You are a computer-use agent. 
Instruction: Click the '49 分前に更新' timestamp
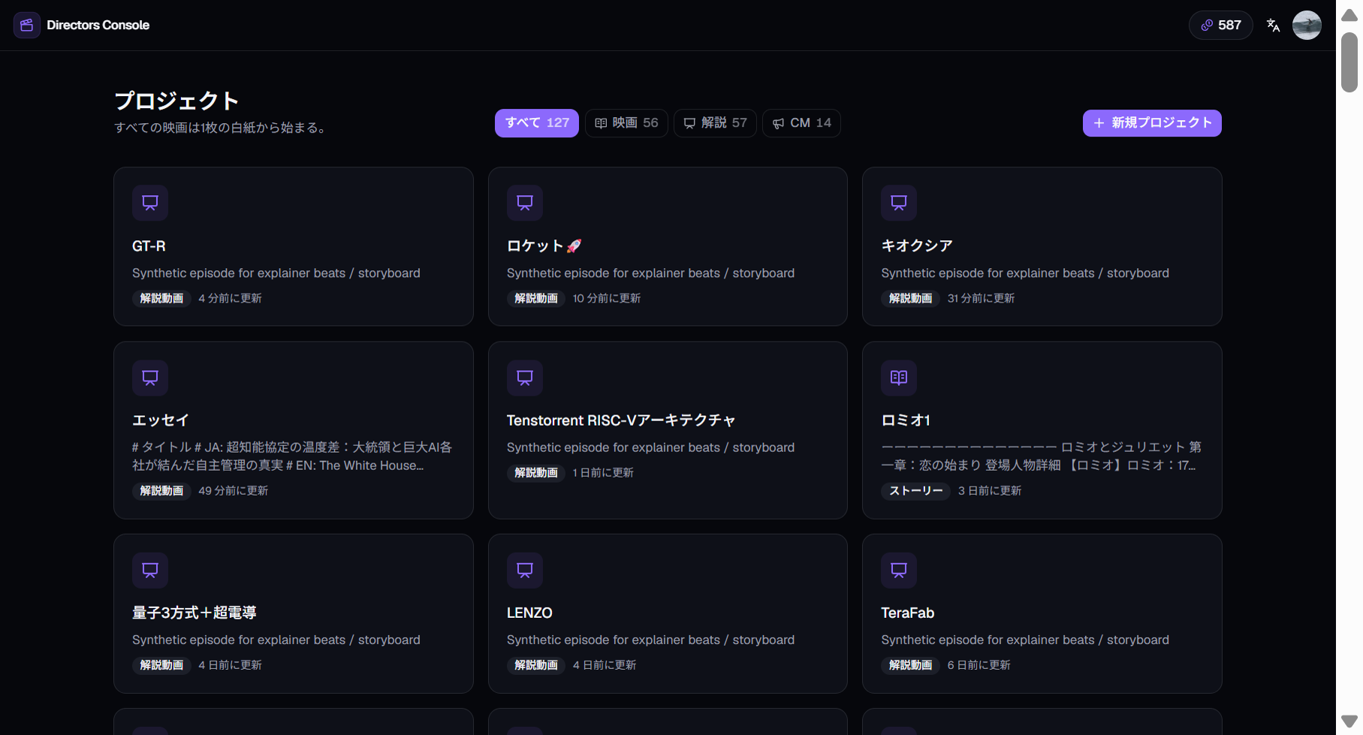pyautogui.click(x=233, y=491)
